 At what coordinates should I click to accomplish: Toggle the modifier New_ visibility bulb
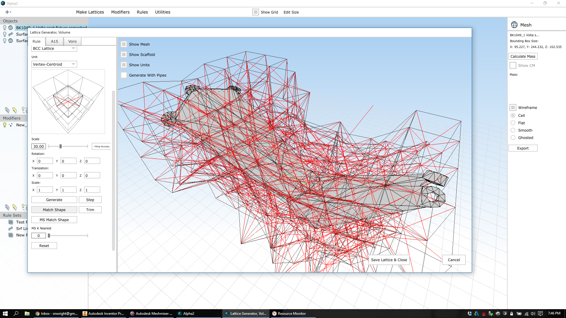click(x=5, y=125)
